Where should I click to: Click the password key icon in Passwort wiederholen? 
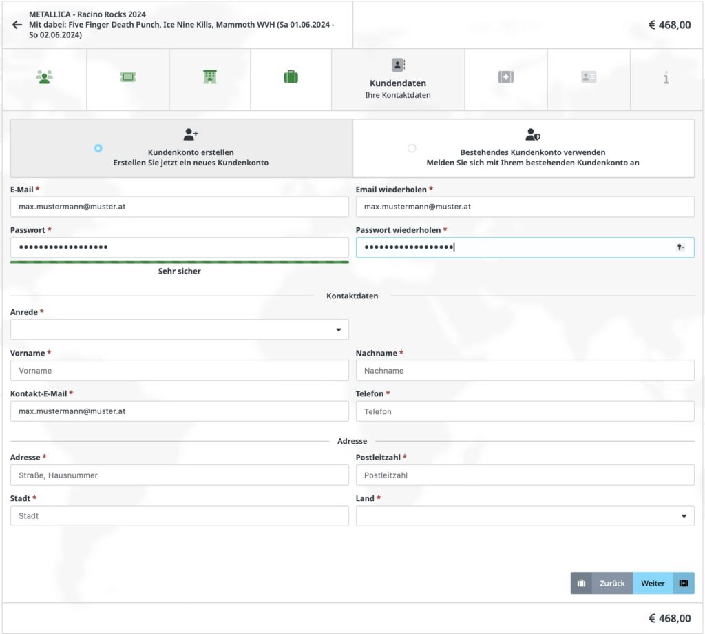click(x=681, y=247)
